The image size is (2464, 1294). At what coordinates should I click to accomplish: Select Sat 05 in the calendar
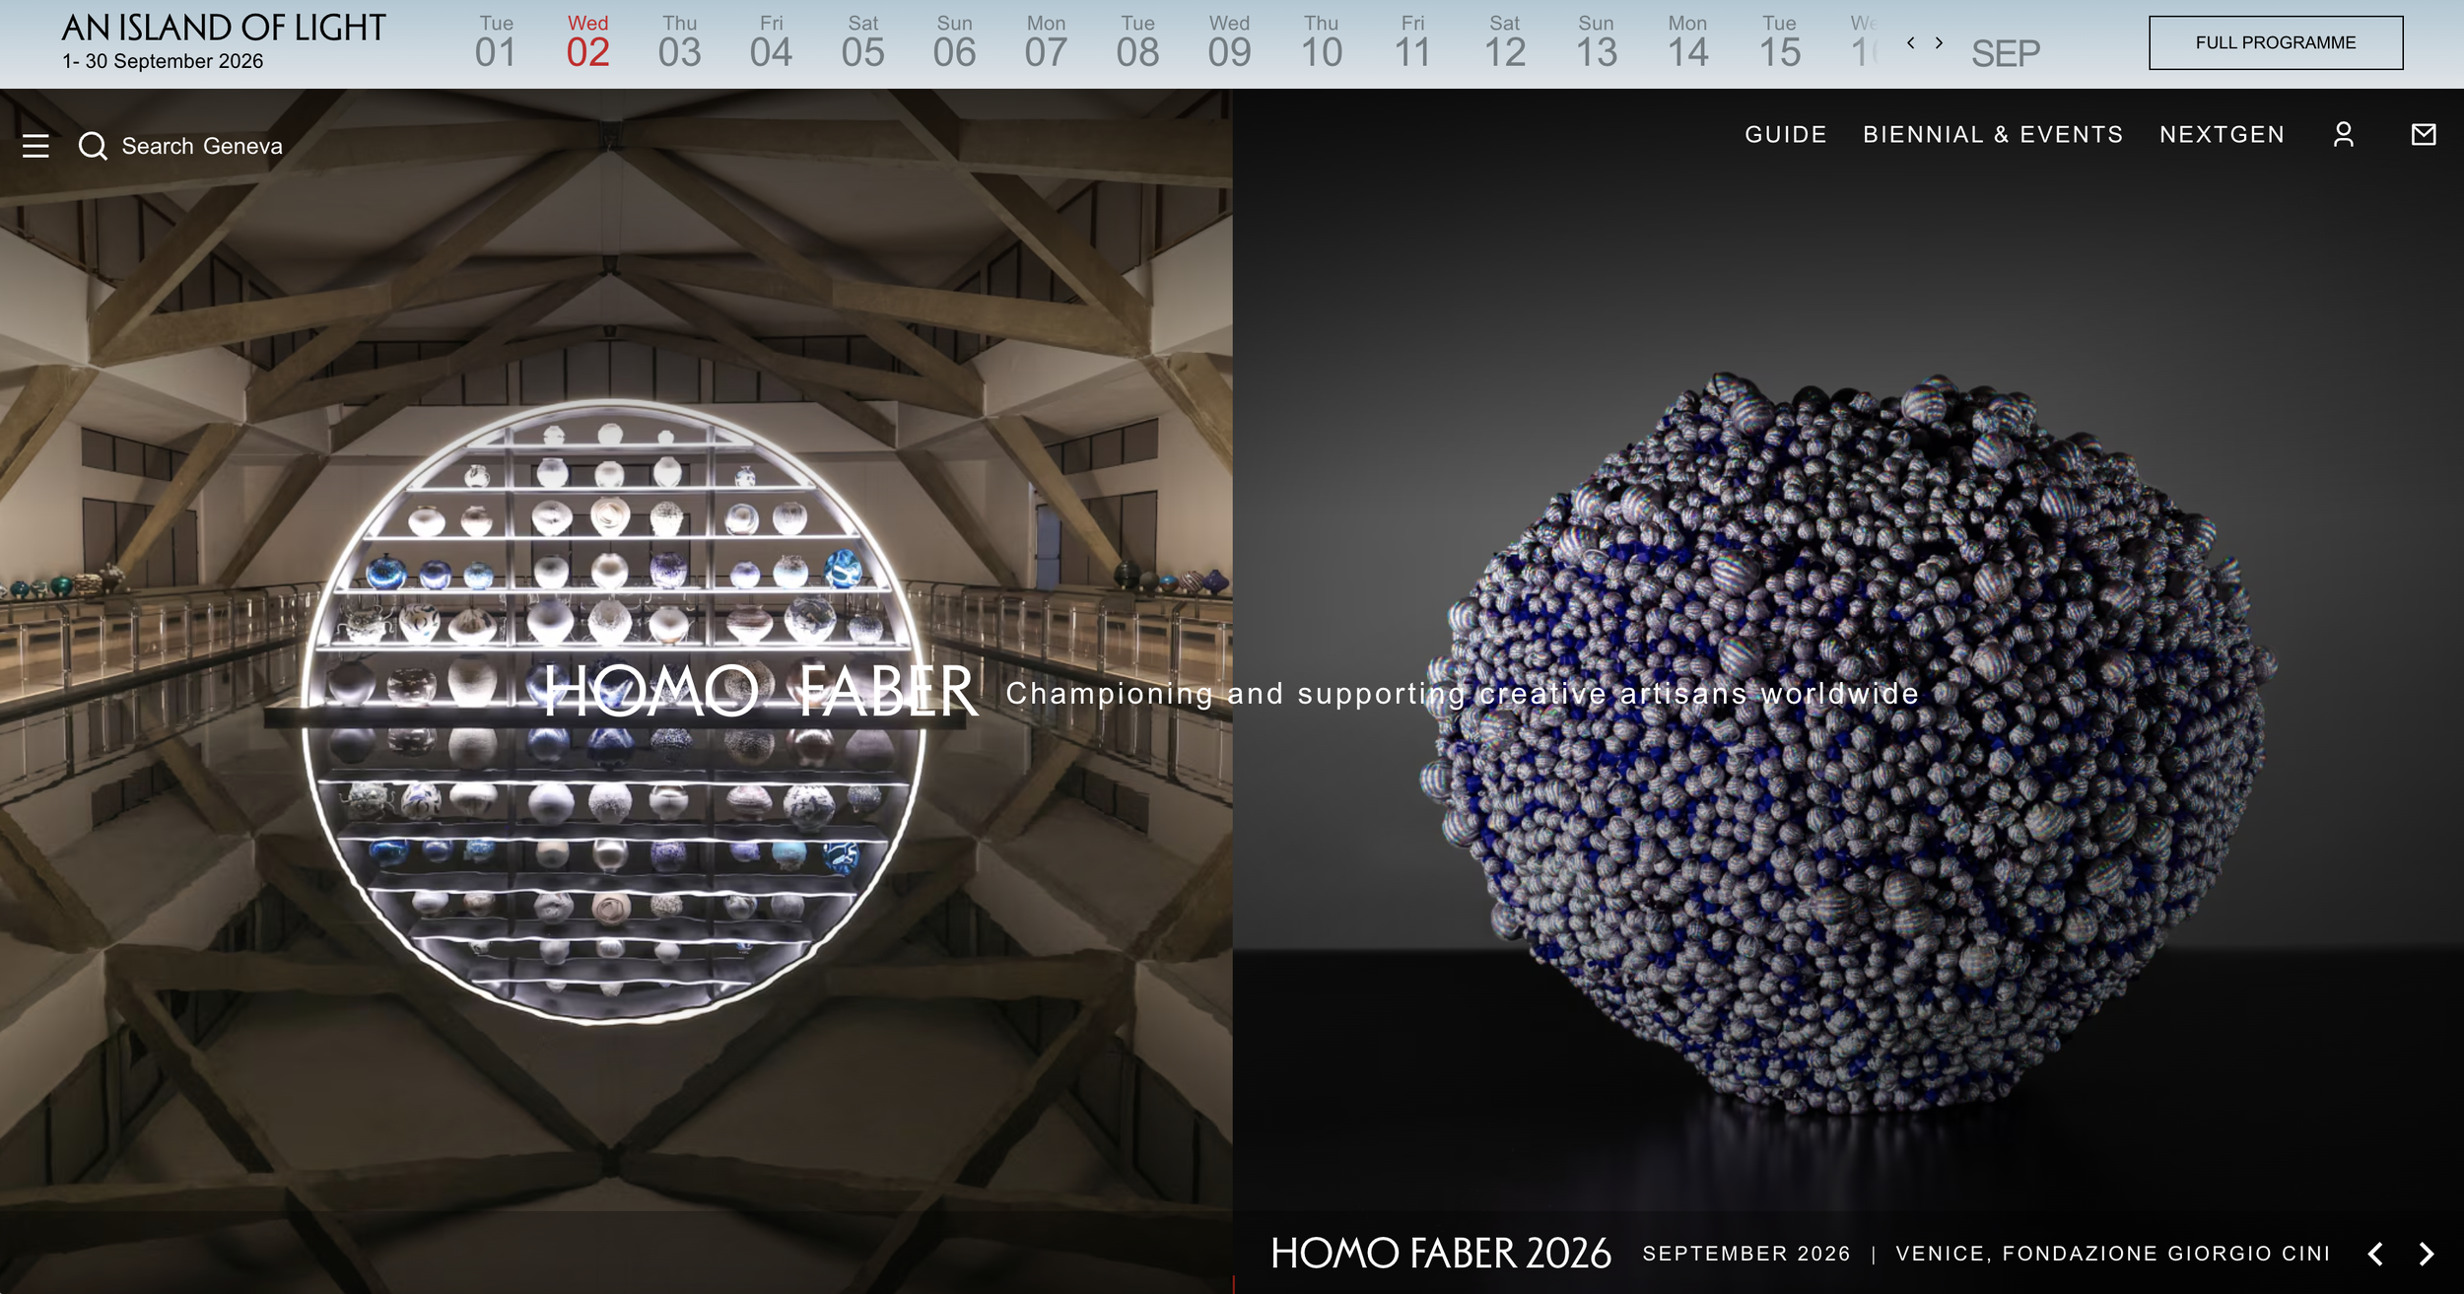pyautogui.click(x=862, y=42)
